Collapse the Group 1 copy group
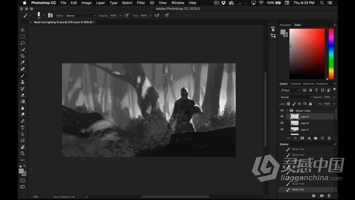The width and height of the screenshot is (355, 200). coord(288,111)
